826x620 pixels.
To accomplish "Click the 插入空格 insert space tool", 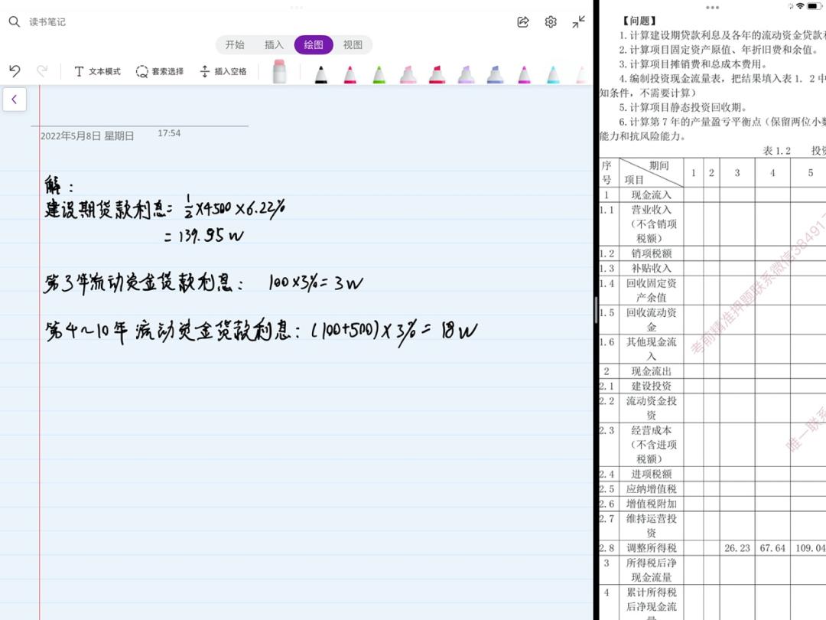I will 222,71.
